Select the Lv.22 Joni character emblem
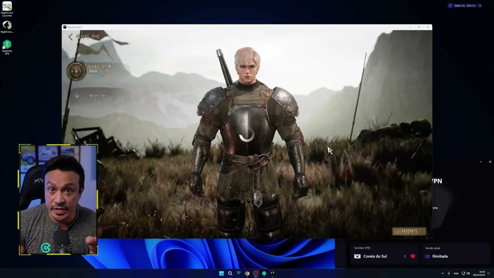494x278 pixels. coord(76,71)
